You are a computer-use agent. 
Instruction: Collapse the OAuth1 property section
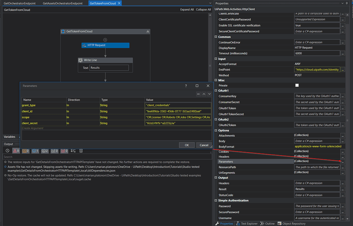(216, 91)
